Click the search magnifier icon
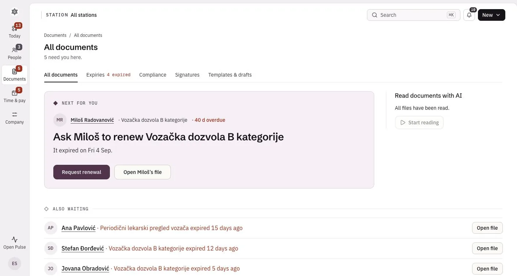The width and height of the screenshot is (517, 276). click(x=375, y=15)
